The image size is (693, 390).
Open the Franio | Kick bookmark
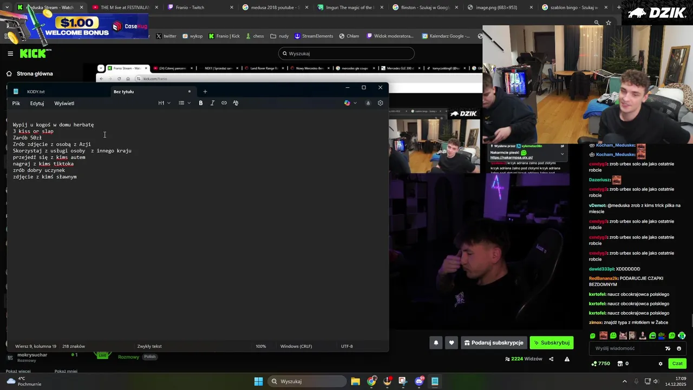point(224,36)
